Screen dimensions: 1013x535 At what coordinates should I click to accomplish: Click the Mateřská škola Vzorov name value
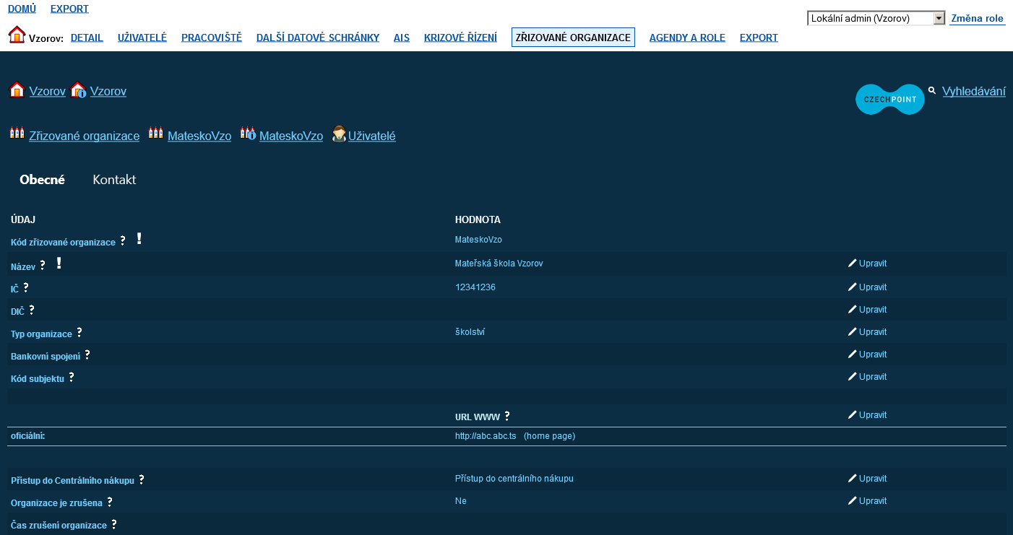click(499, 264)
